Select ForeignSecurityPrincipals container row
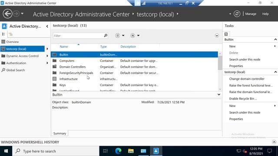Viewport: 278px width, 156px height. point(134,73)
